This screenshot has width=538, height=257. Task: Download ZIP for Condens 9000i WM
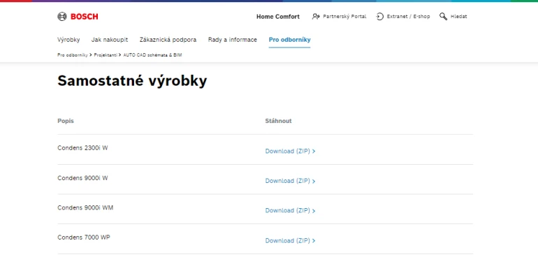click(290, 211)
